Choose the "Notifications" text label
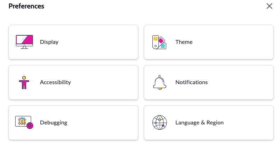Viewport: 279px width, 146px height. tap(191, 82)
